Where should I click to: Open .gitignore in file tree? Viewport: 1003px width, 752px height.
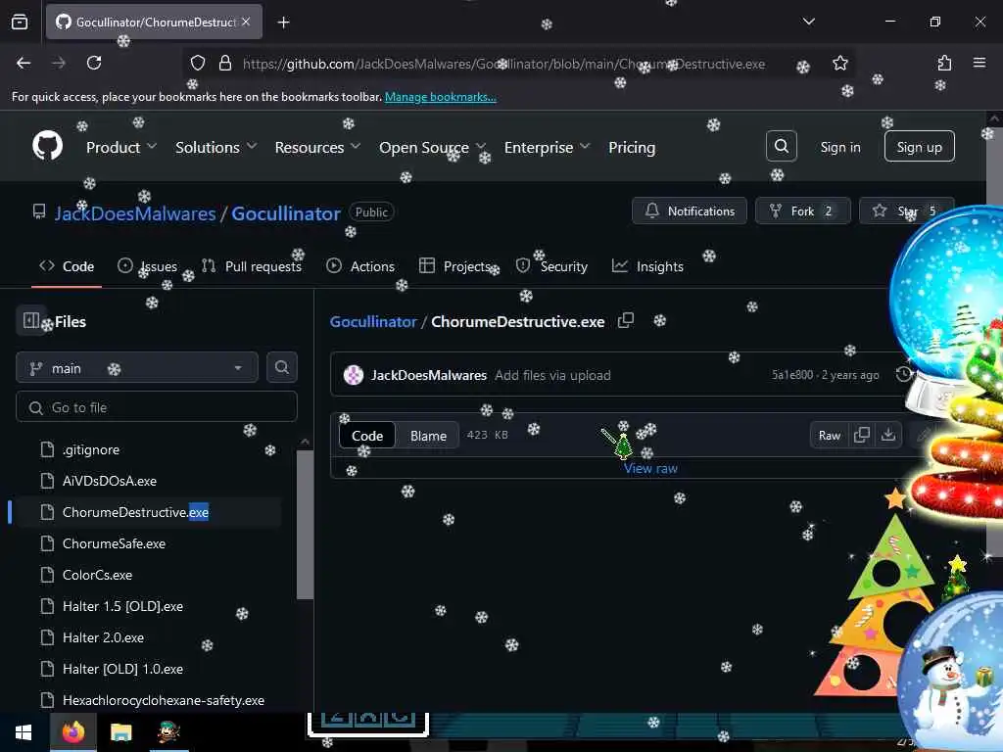pos(91,449)
